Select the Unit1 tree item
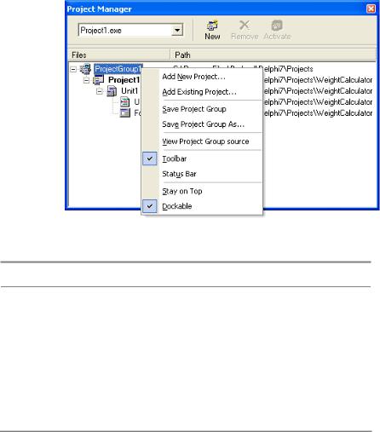 point(130,91)
